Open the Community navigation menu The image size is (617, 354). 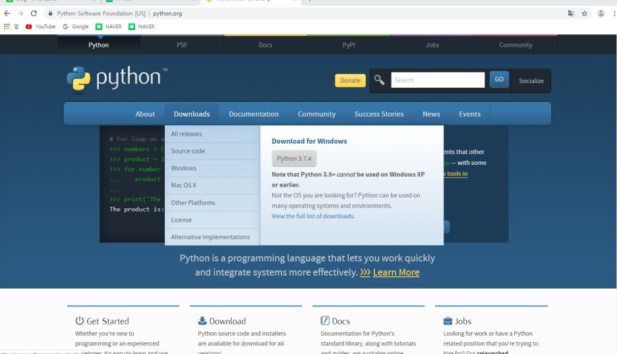coord(317,114)
